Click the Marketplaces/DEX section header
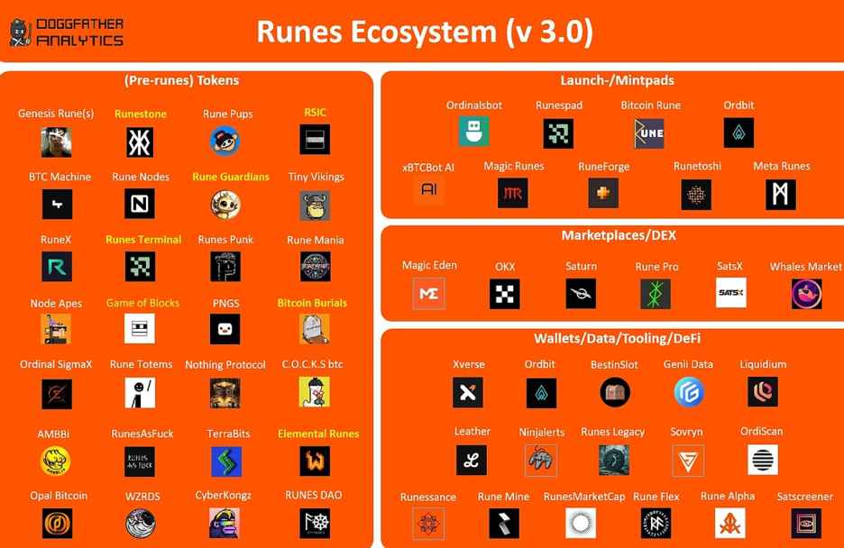This screenshot has width=844, height=548. point(619,235)
